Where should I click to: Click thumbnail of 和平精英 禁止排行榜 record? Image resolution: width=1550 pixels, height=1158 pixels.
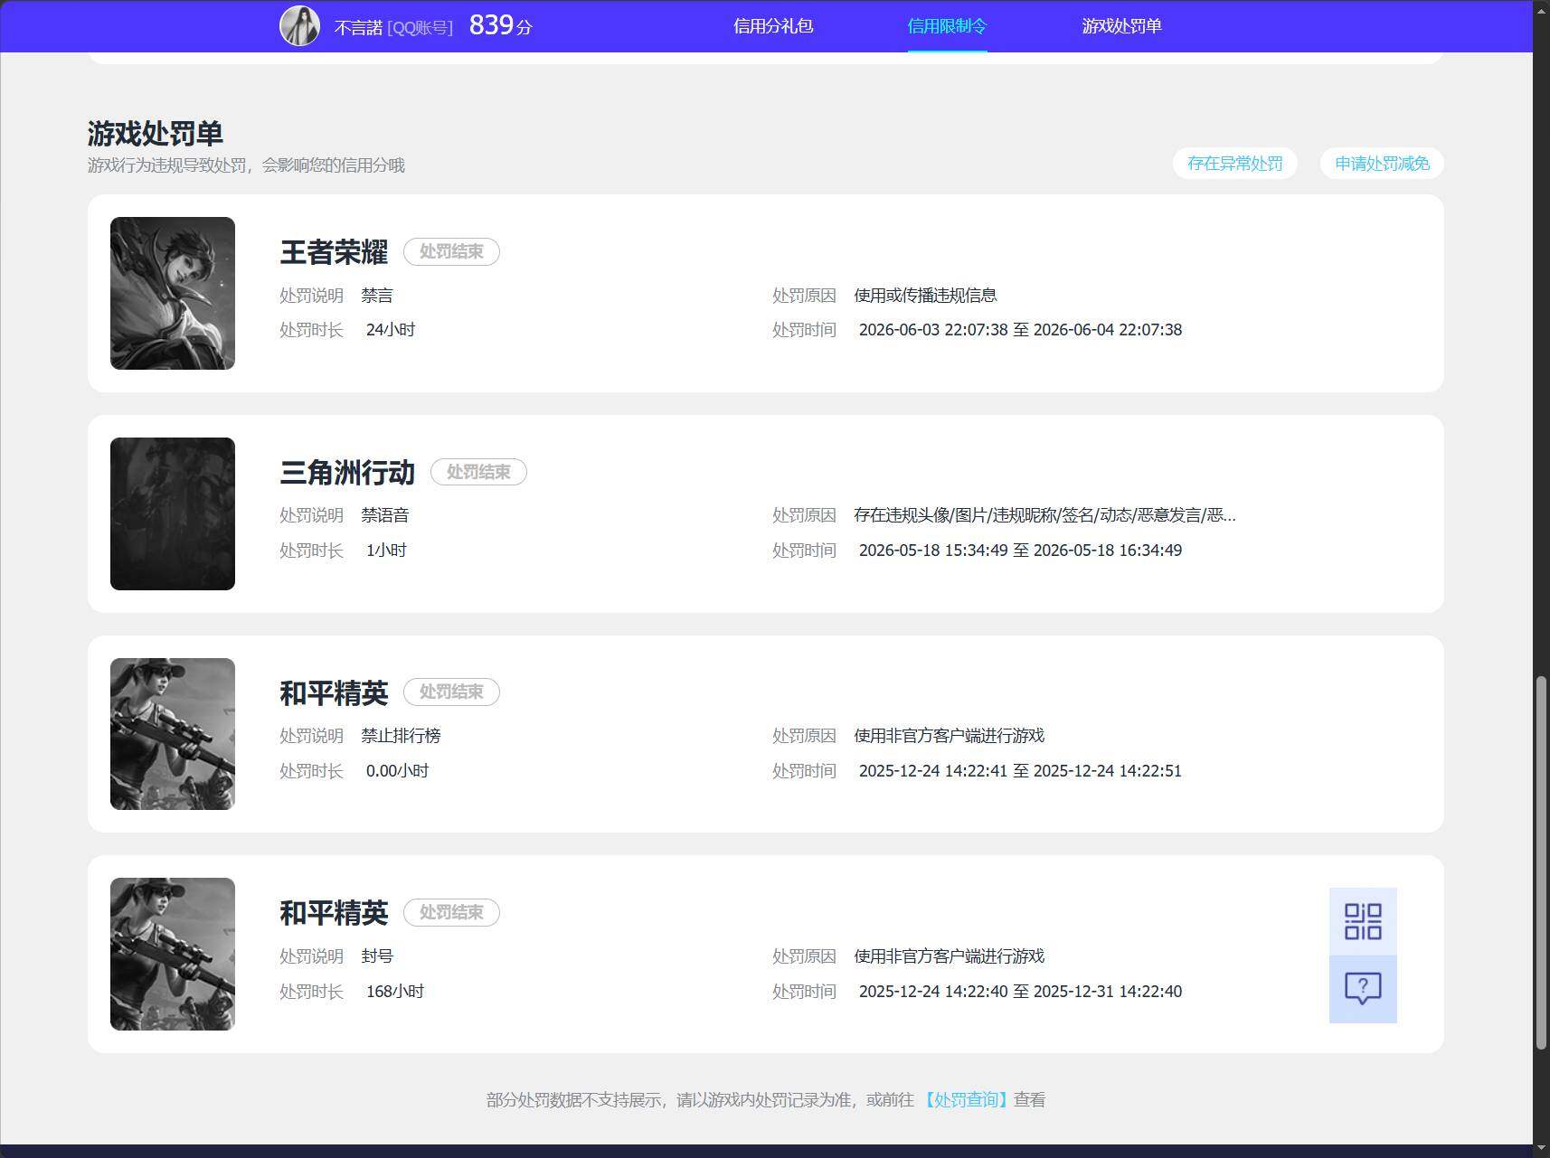coord(173,734)
